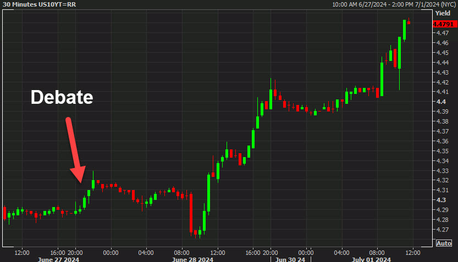This screenshot has width=458, height=262.
Task: Click the 4.27 yield axis label
Action: pyautogui.click(x=442, y=230)
